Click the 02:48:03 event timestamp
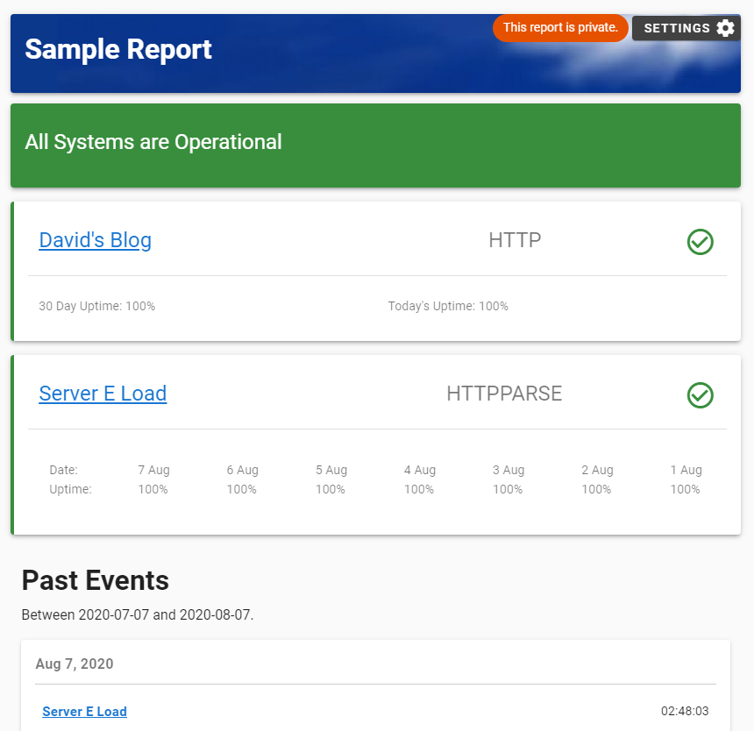 point(685,711)
